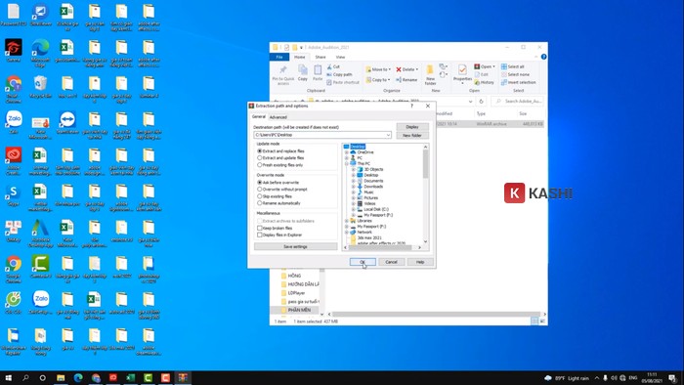684x385 pixels.
Task: Click Invert selection in Explorer ribbon
Action: click(518, 82)
